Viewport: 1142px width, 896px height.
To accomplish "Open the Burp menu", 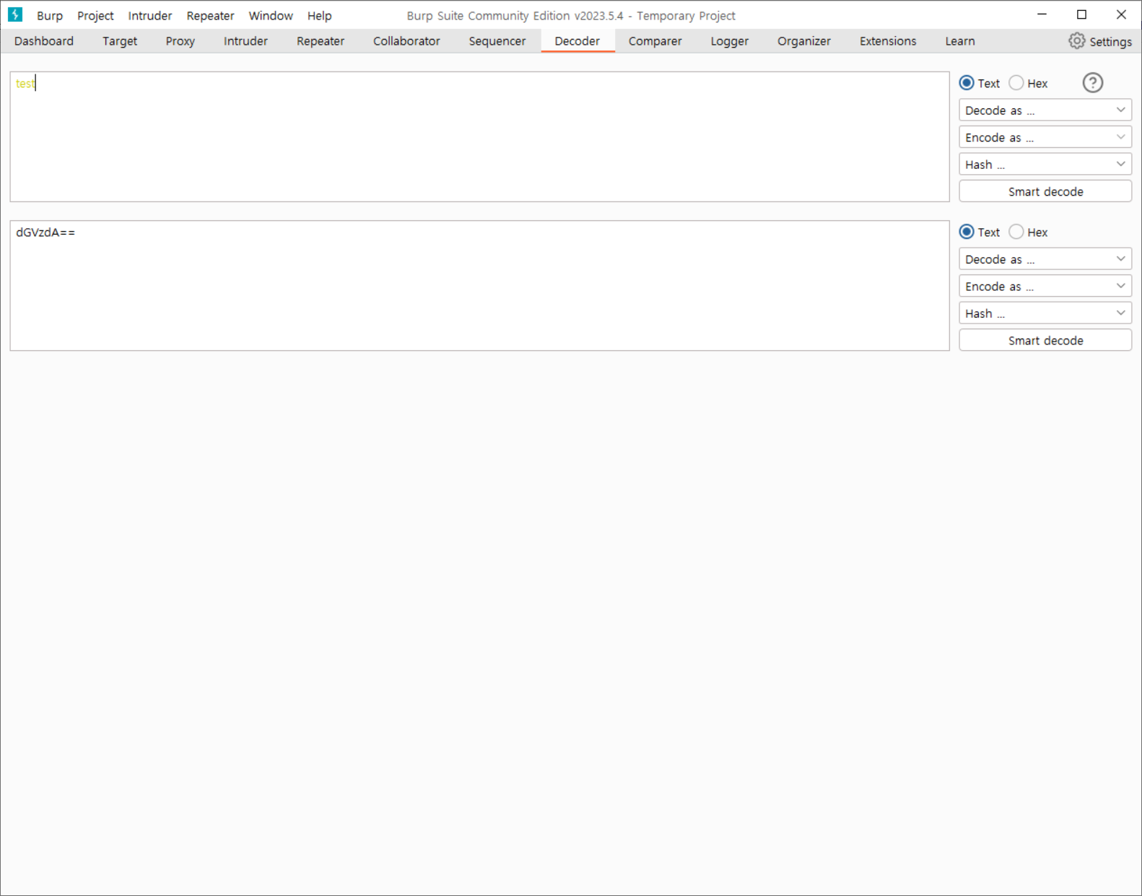I will (x=50, y=15).
